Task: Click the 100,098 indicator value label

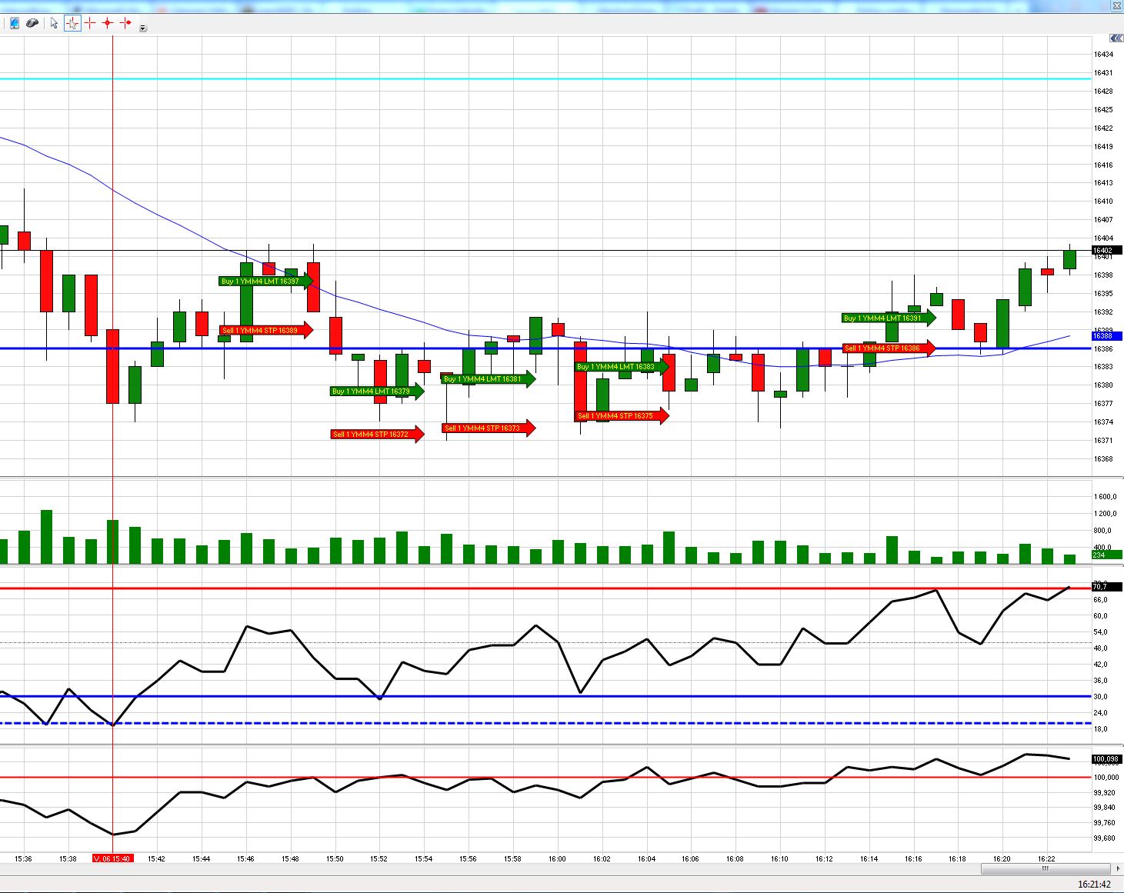Action: pos(1107,759)
